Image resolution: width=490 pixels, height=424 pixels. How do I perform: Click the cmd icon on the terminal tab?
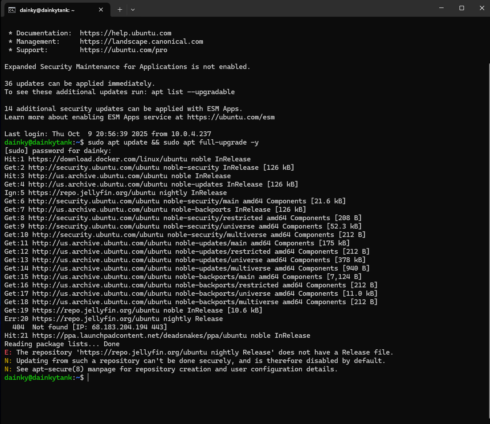(x=11, y=9)
